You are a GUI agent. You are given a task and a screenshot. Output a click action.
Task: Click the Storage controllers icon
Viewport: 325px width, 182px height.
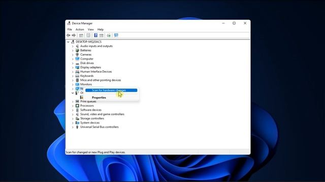click(77, 118)
